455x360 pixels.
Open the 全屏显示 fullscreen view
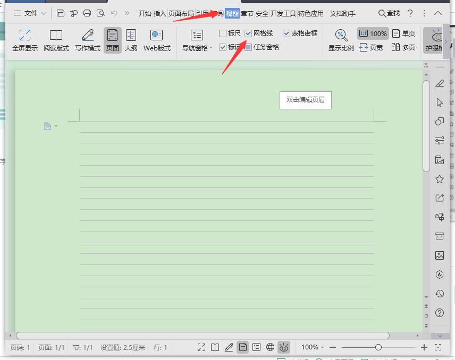click(25, 40)
